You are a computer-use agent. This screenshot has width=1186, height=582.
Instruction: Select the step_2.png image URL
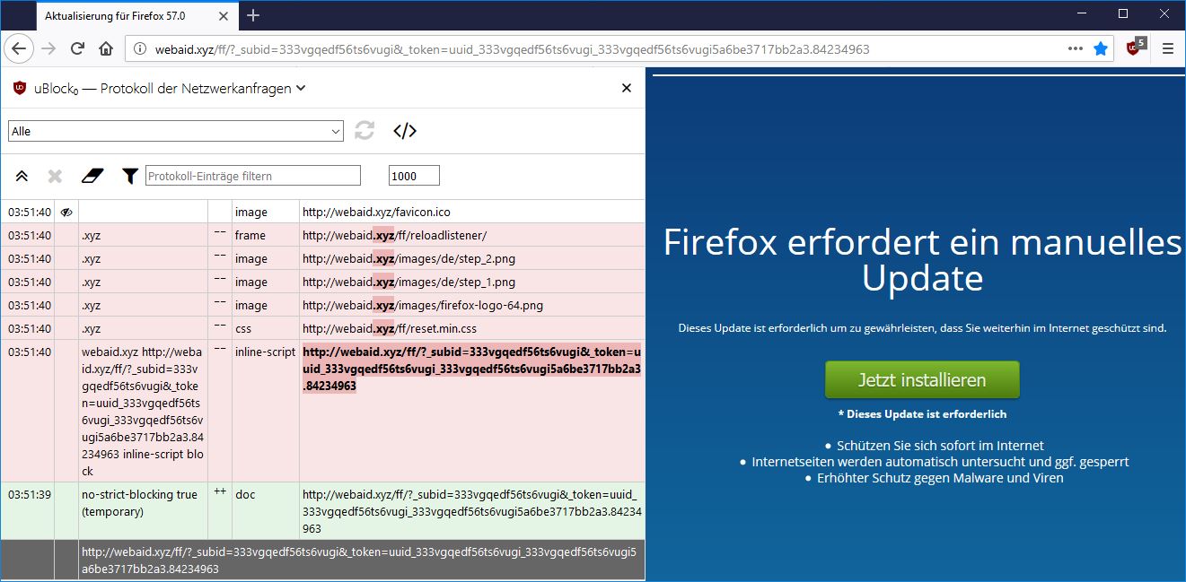[x=409, y=259]
